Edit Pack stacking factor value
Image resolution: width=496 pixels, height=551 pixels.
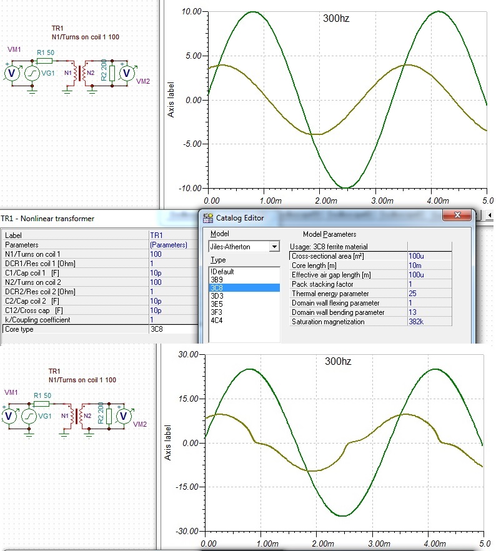point(429,284)
